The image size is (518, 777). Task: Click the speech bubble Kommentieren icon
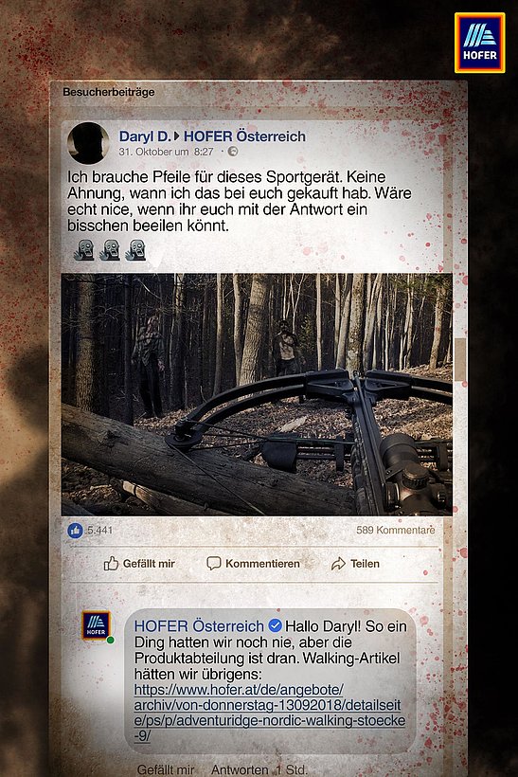tap(213, 564)
